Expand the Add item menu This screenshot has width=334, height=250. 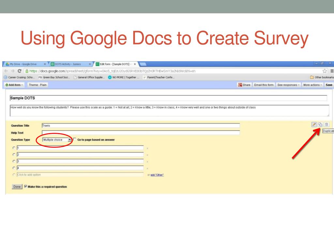click(x=14, y=85)
